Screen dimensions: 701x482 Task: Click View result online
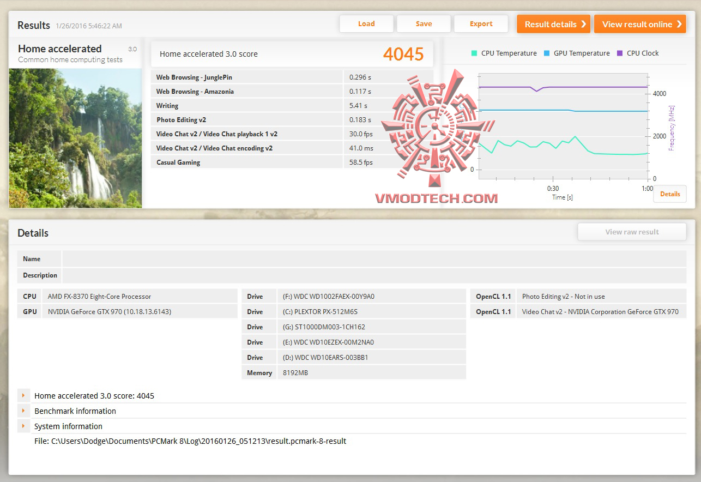point(640,24)
